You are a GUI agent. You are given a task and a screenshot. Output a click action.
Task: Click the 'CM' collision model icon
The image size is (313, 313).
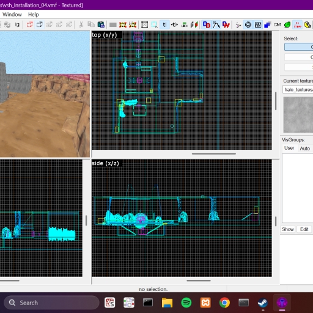pos(277,24)
